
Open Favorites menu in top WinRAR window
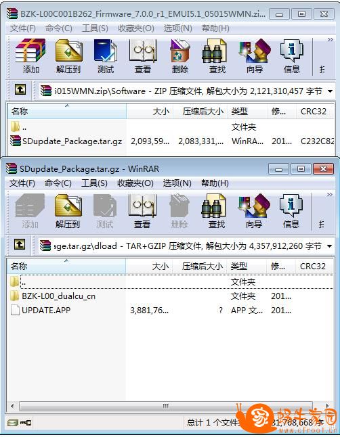click(136, 28)
